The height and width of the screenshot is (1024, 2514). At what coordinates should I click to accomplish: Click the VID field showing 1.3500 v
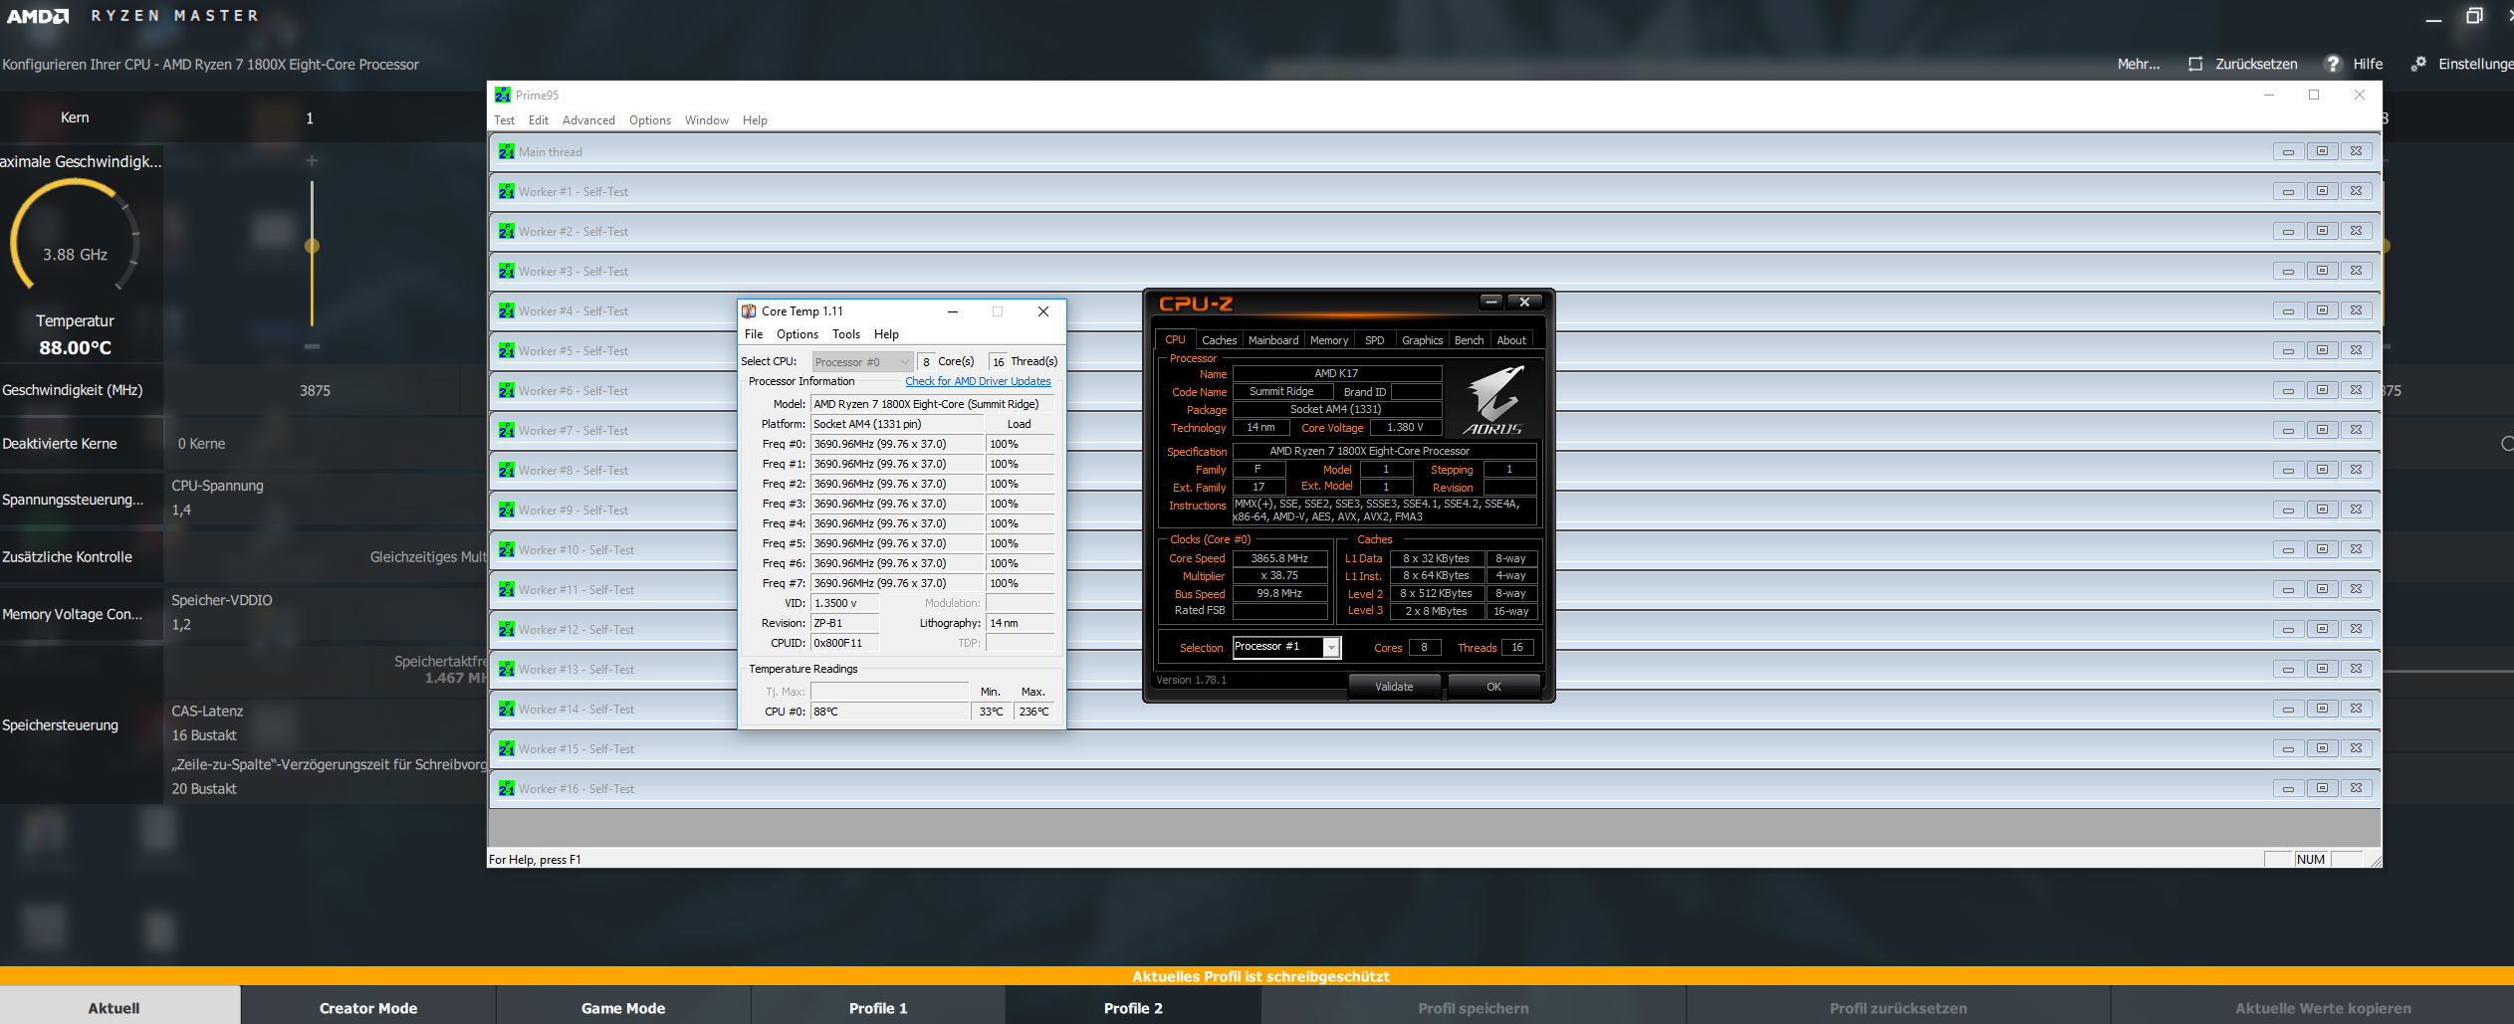[x=844, y=603]
